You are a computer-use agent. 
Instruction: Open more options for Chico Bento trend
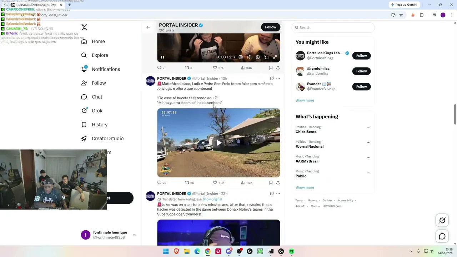click(x=368, y=128)
